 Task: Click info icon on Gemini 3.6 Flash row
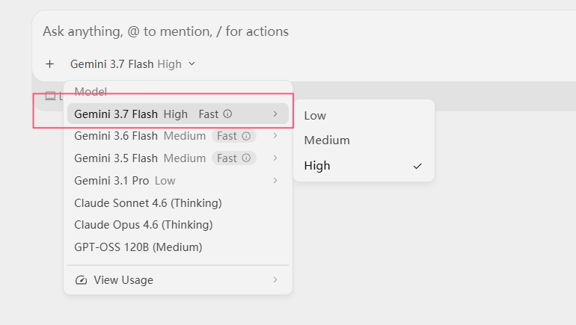(246, 136)
